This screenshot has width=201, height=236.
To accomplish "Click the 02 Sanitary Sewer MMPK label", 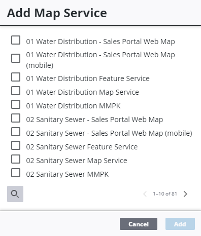I will point(68,174).
